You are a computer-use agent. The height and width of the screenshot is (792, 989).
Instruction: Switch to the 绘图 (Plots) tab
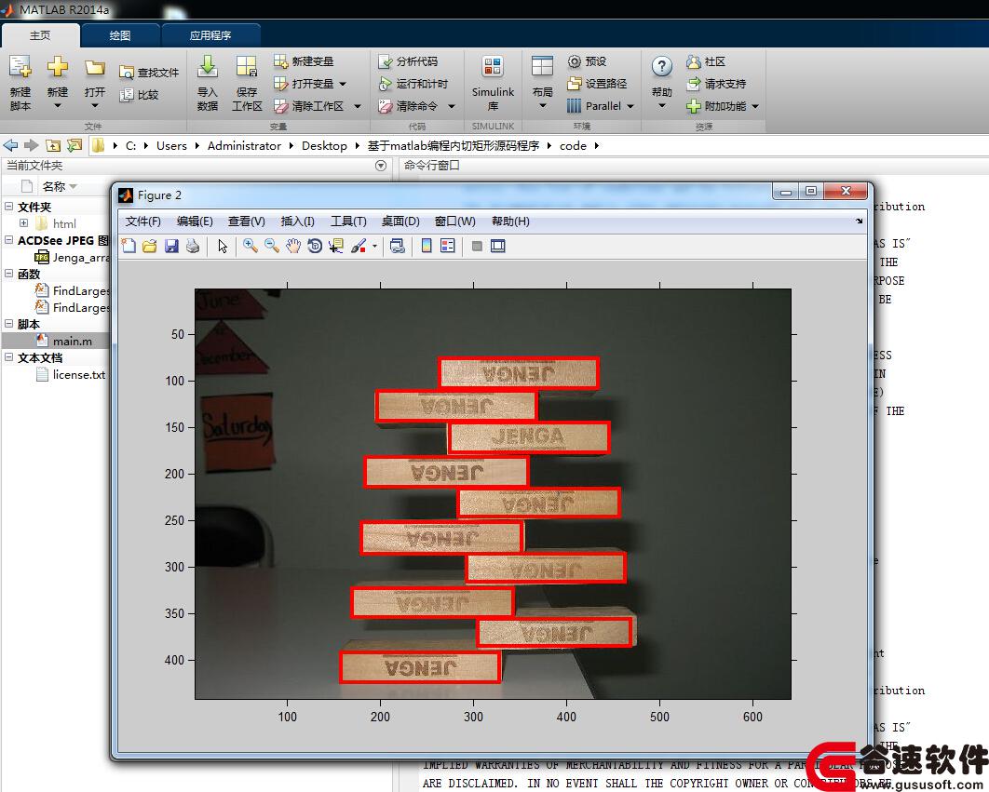click(x=120, y=35)
